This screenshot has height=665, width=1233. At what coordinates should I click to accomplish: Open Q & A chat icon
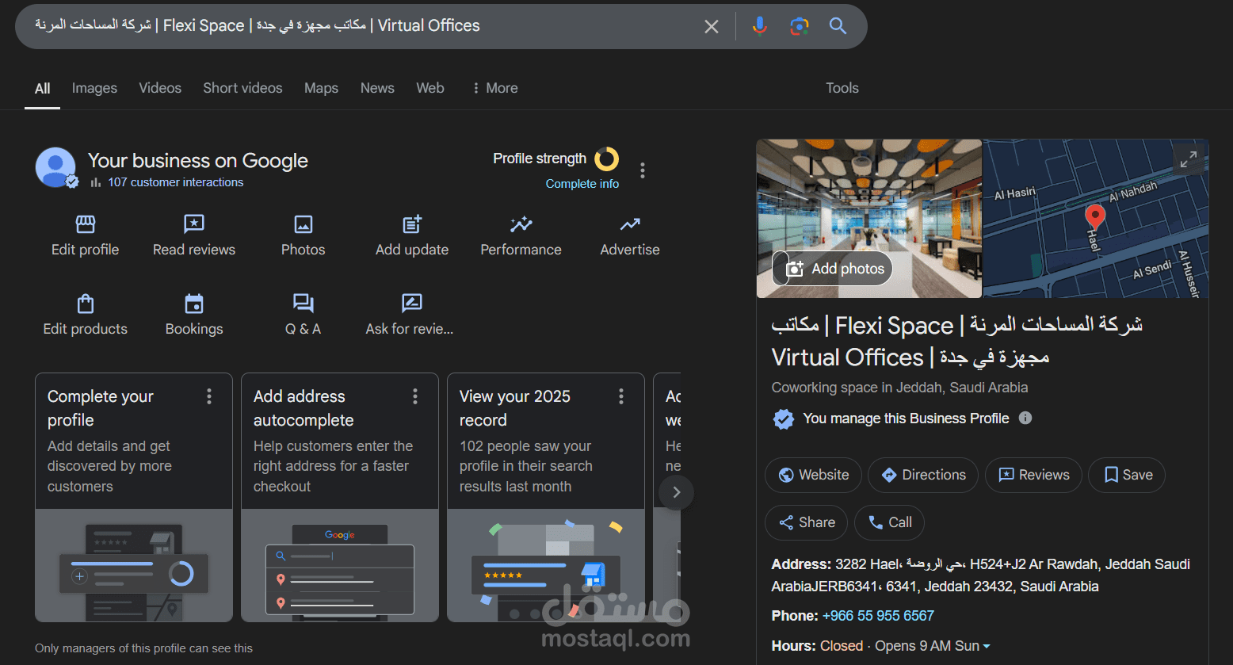(303, 304)
